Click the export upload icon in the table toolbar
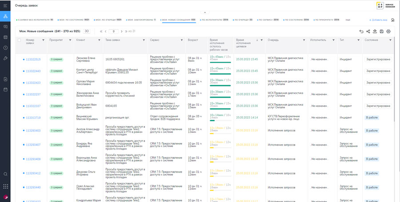The height and width of the screenshot is (202, 400). [x=375, y=32]
